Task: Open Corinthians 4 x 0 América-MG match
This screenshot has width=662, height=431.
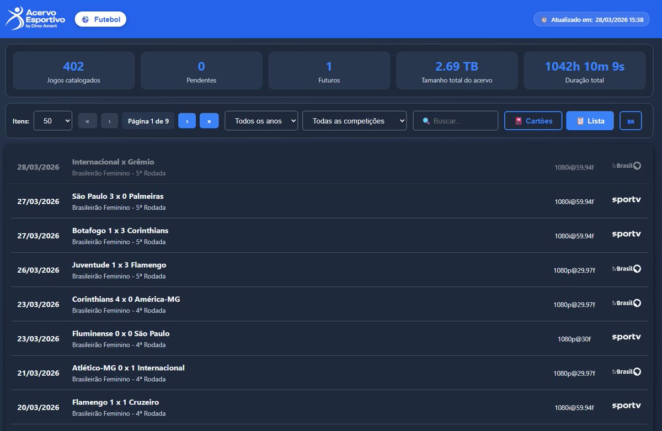Action: pyautogui.click(x=329, y=304)
